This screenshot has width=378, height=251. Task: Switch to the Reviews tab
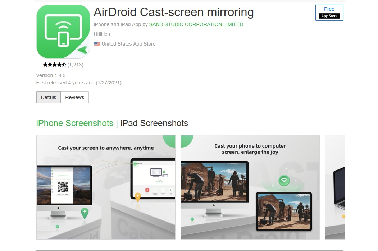click(75, 97)
